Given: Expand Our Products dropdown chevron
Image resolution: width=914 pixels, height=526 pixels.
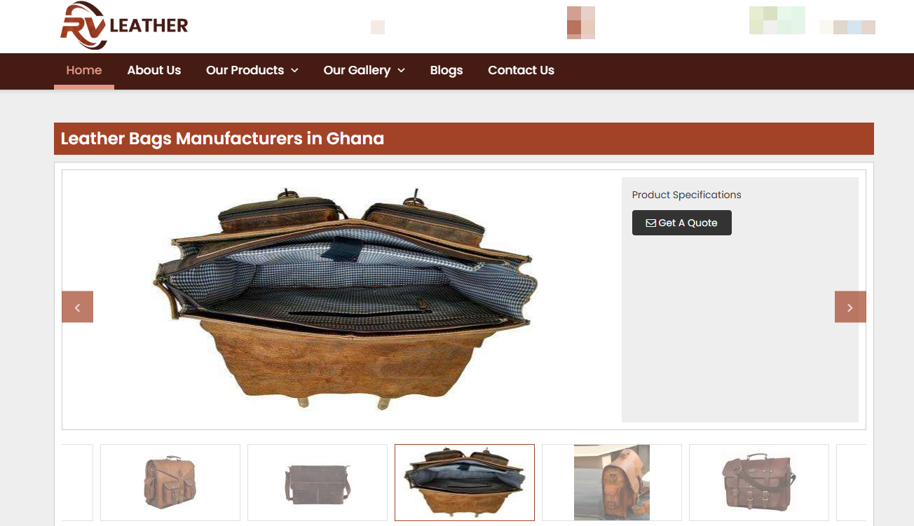Looking at the screenshot, I should tap(294, 70).
